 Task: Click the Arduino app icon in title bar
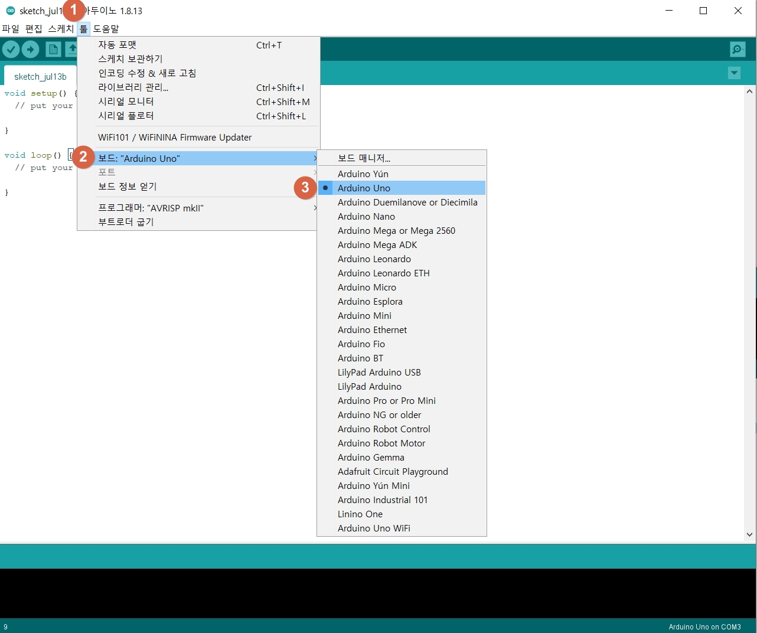(x=10, y=11)
